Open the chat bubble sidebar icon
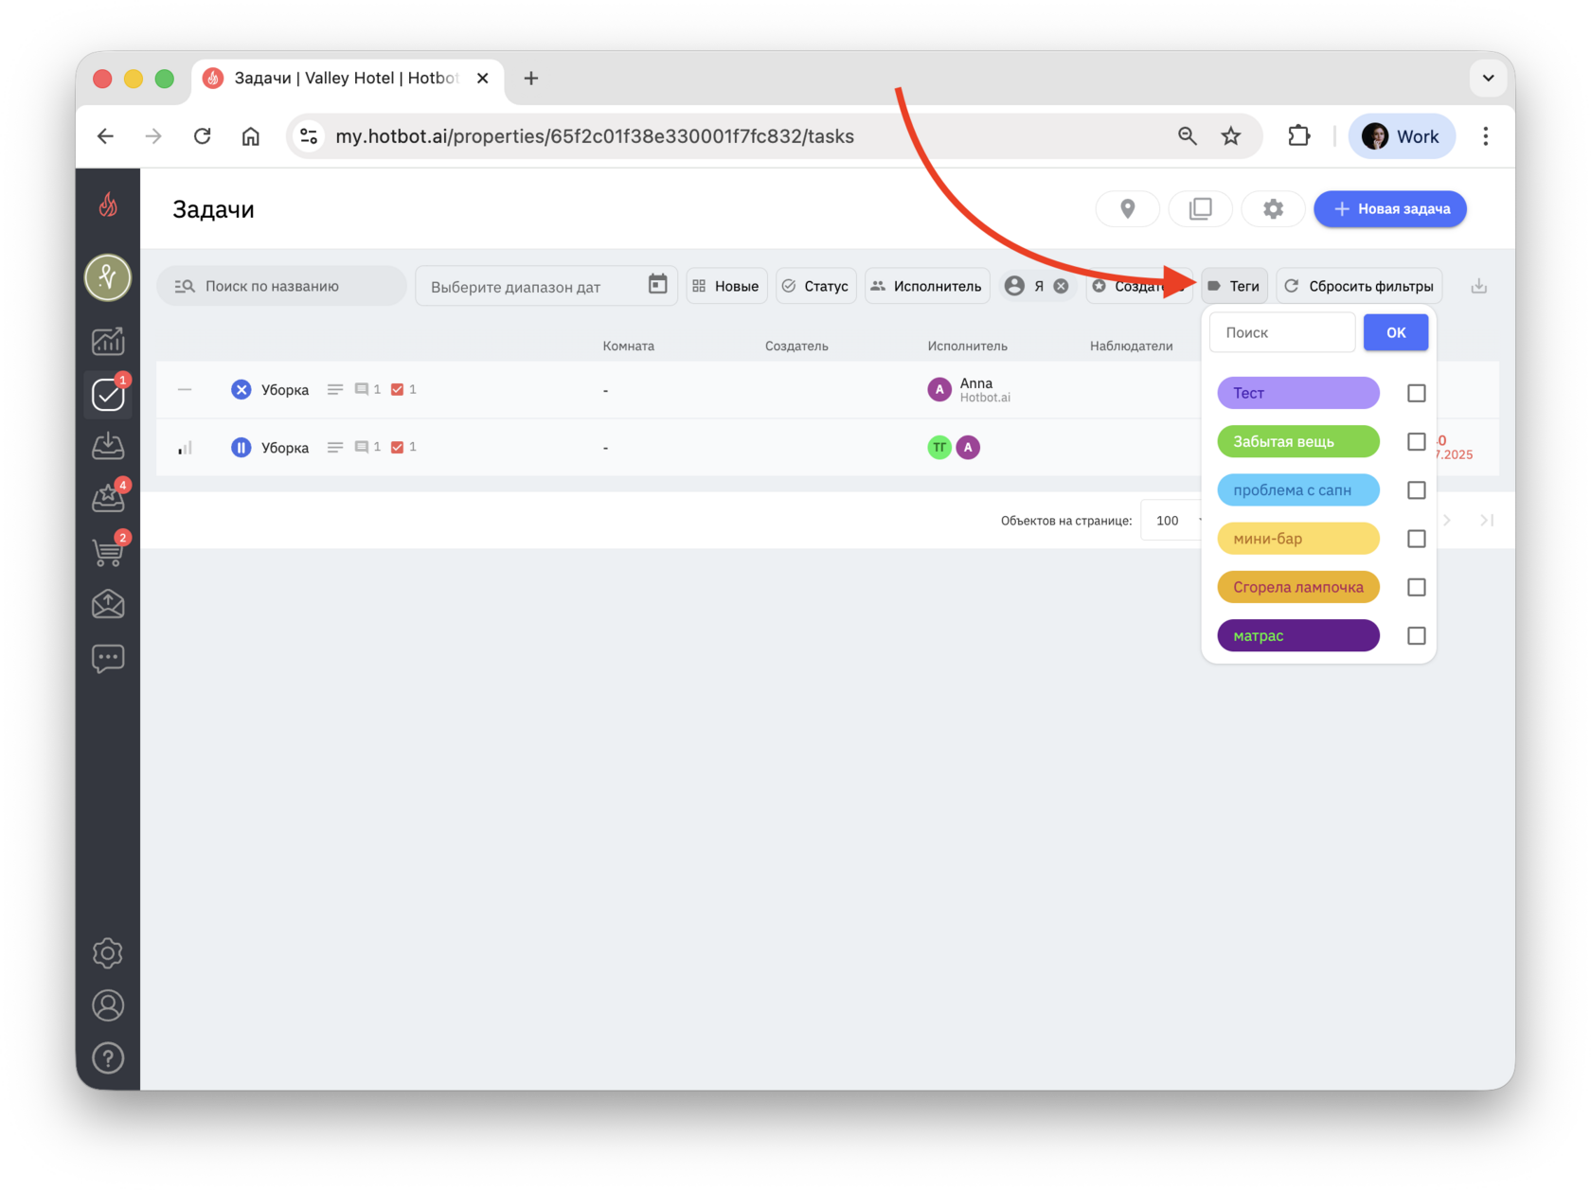Screen dimensions: 1591x1190 [108, 658]
